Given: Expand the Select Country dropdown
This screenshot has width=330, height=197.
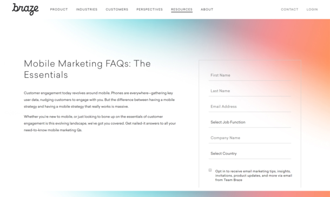Looking at the screenshot, I should (250, 153).
